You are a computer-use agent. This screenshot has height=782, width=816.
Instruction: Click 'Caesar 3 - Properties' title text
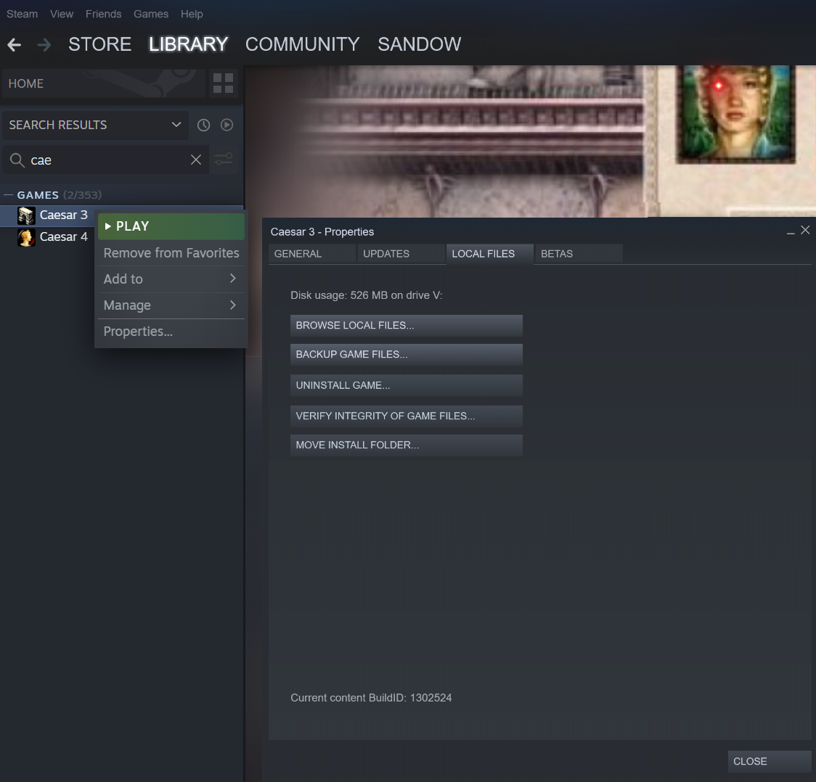[x=322, y=232]
